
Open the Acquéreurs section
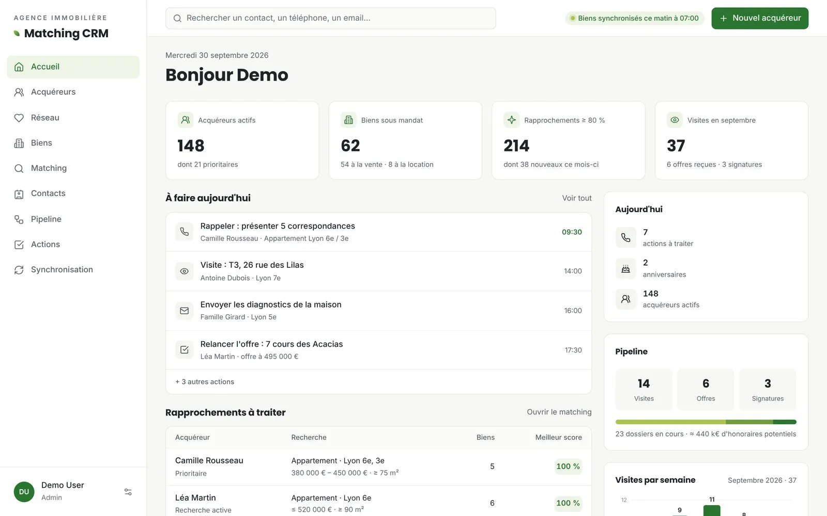point(73,92)
